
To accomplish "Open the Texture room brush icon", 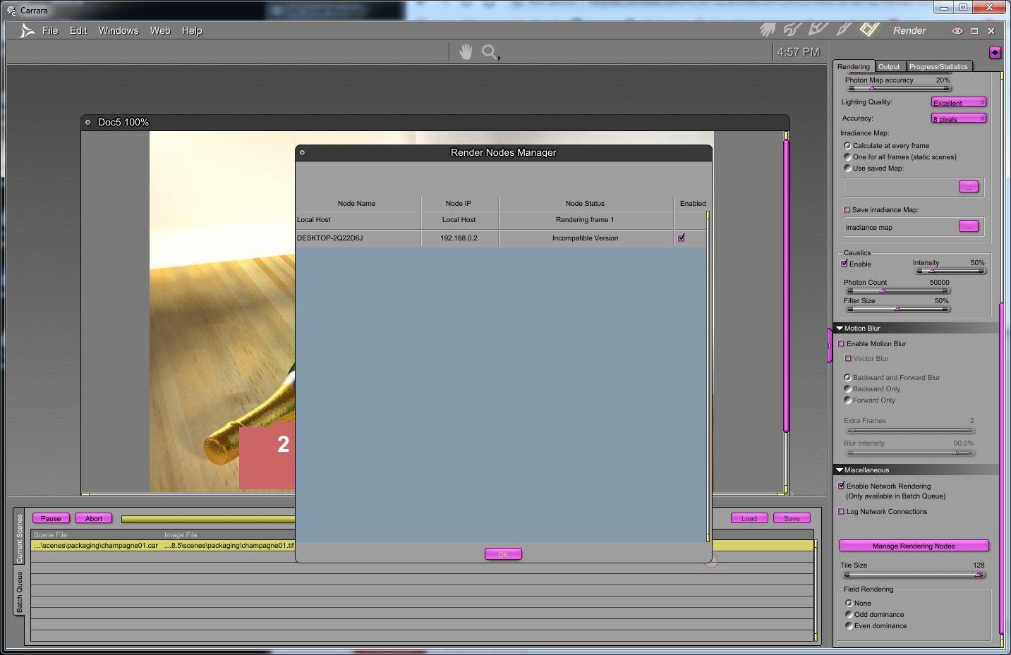I will (x=843, y=30).
